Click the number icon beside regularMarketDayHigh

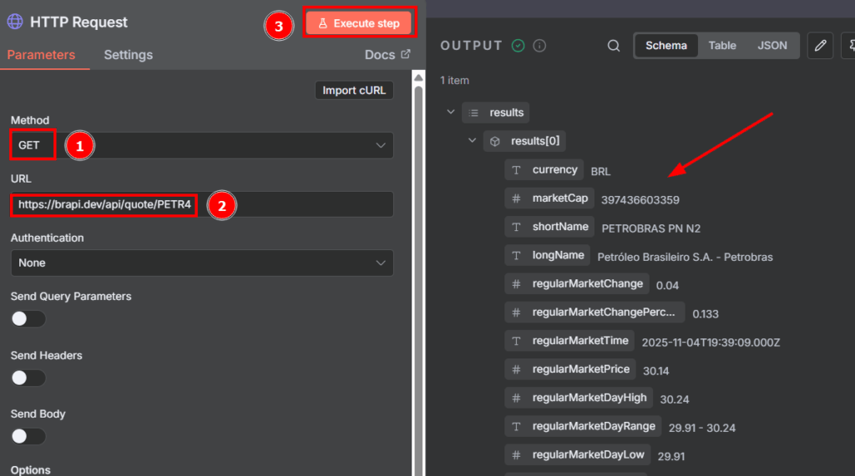(516, 398)
